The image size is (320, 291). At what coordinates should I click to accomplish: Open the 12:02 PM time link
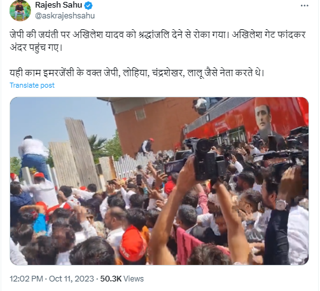click(26, 279)
